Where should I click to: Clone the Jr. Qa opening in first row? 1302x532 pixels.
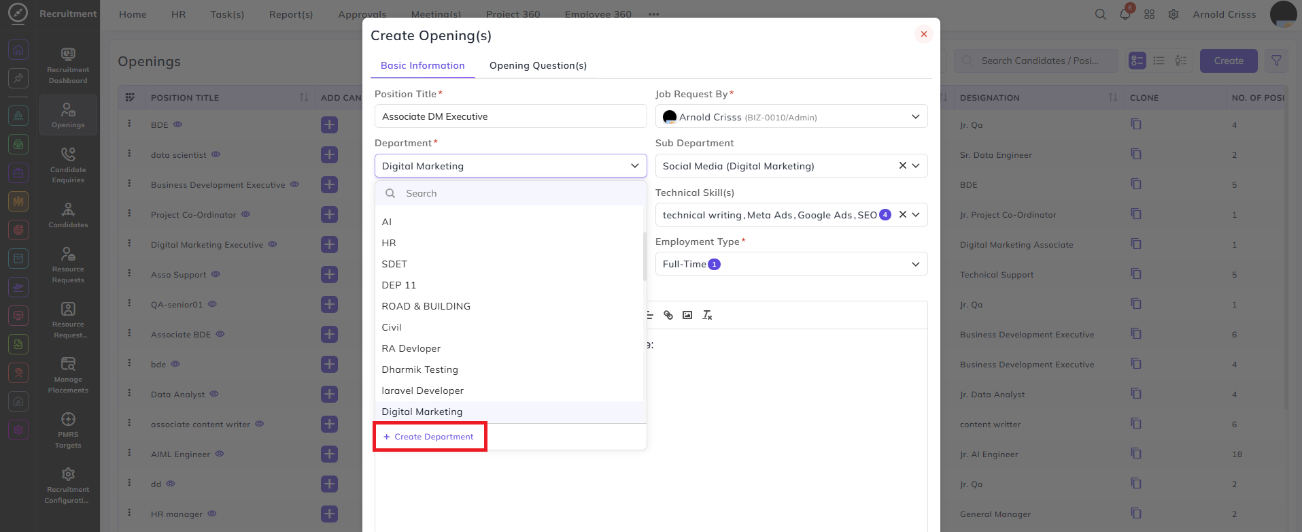(x=1136, y=124)
